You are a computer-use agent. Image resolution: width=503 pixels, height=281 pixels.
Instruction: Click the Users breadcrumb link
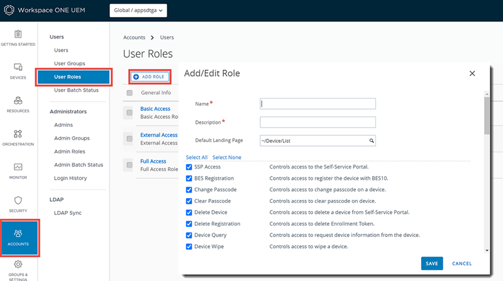coord(167,38)
